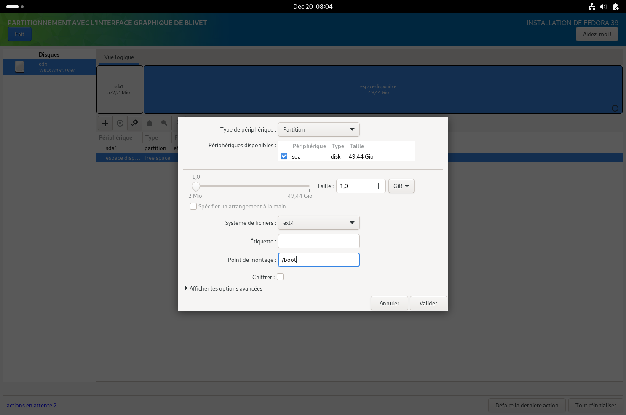Open the GiB size unit dropdown

(x=401, y=186)
